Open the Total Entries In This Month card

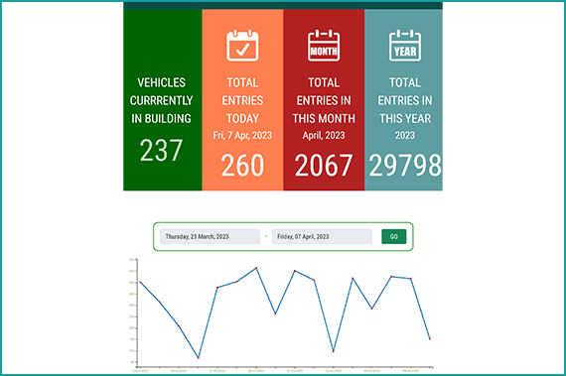tap(324, 100)
